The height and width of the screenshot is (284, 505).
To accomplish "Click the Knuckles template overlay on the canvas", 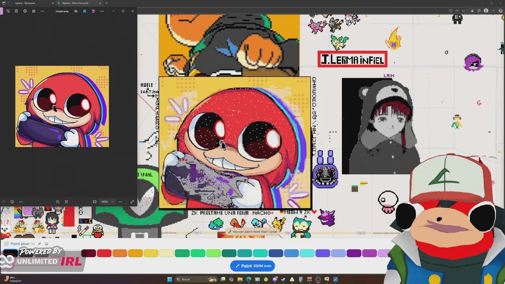I will coord(235,143).
